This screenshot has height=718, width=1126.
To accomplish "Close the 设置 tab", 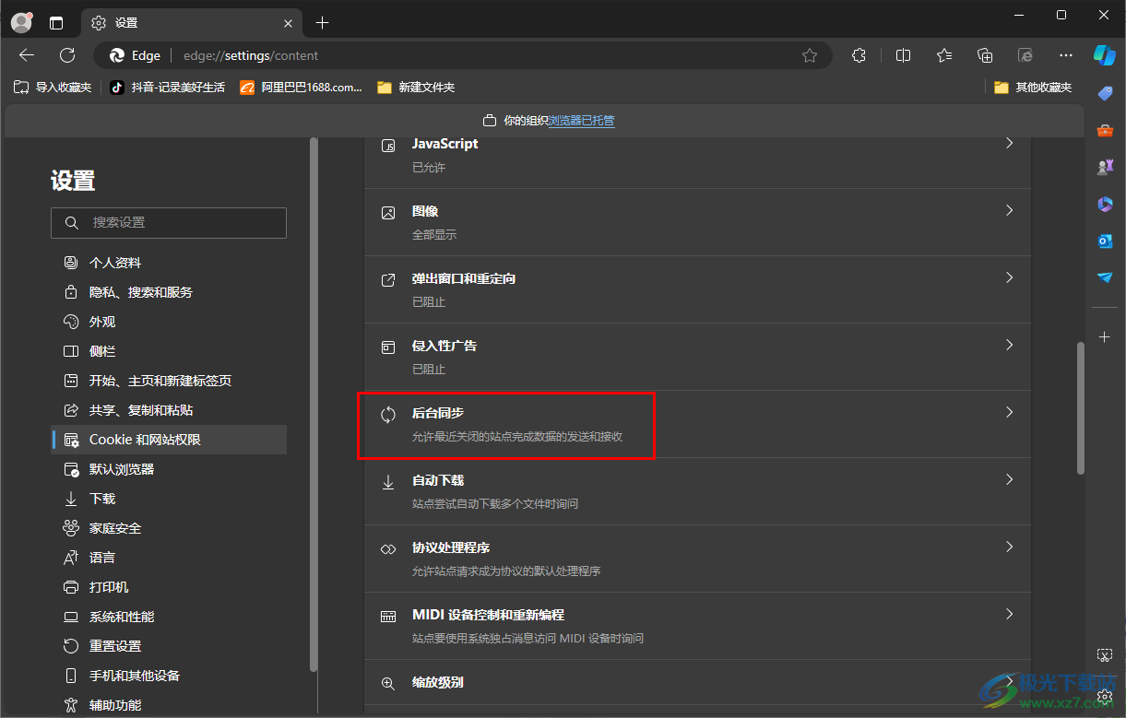I will [288, 23].
